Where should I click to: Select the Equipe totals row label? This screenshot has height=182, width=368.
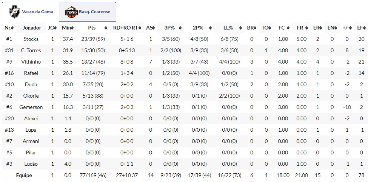tap(24, 175)
